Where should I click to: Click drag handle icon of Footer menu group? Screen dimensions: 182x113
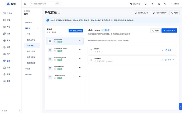pyautogui.click(x=50, y=68)
